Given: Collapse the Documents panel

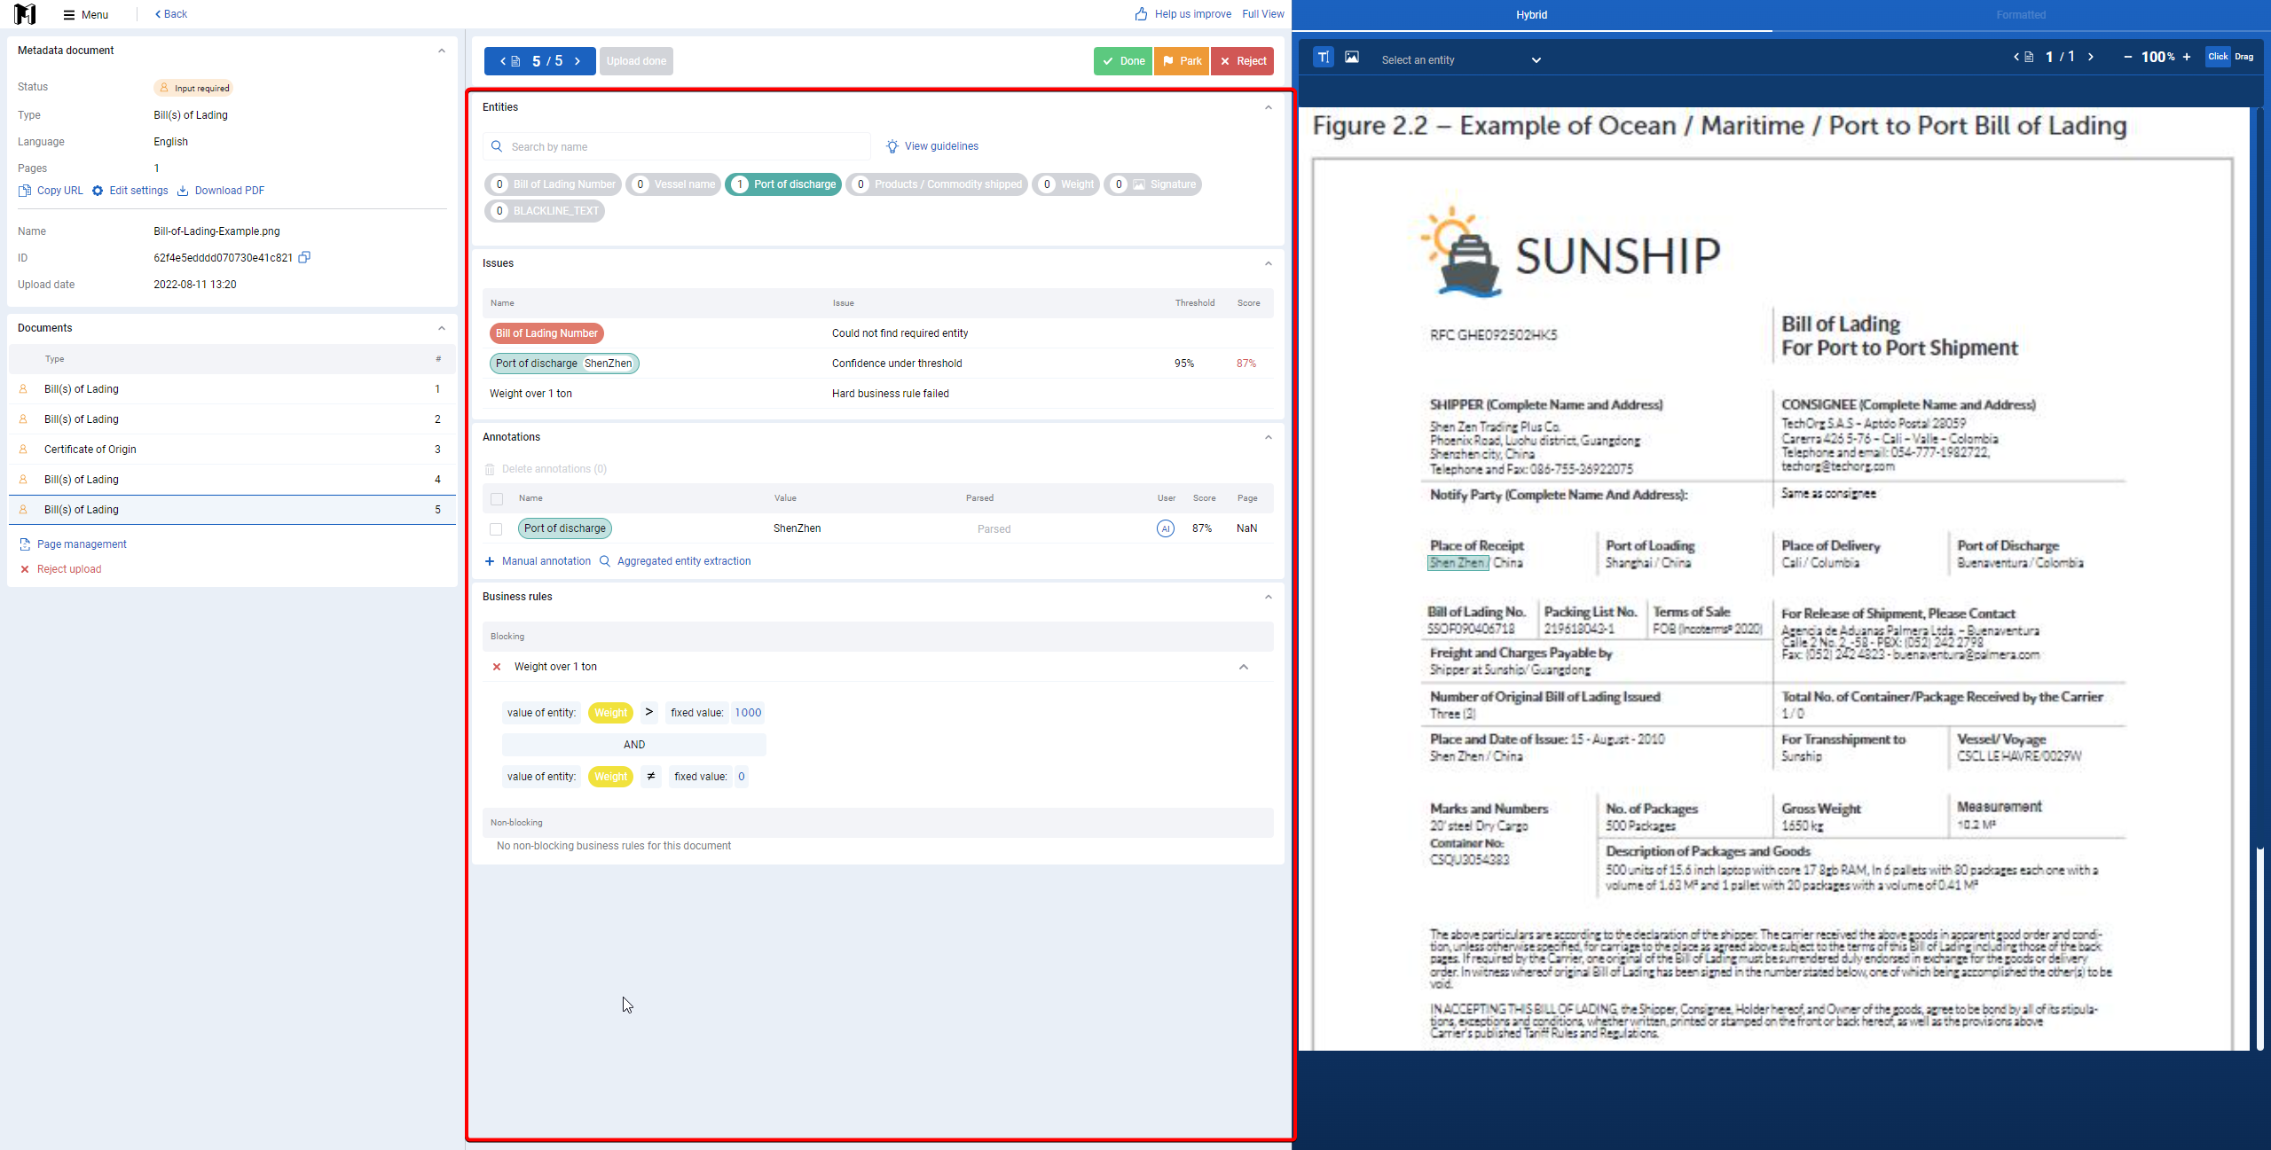Looking at the screenshot, I should [441, 328].
